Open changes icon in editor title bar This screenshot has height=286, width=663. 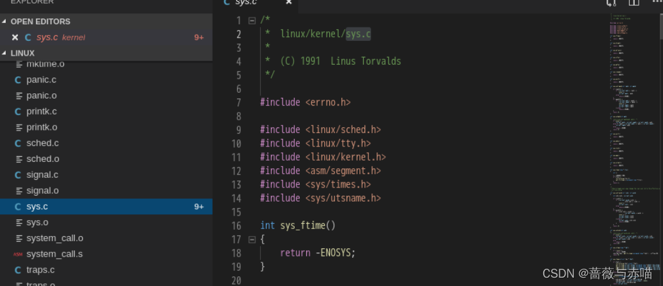(611, 3)
